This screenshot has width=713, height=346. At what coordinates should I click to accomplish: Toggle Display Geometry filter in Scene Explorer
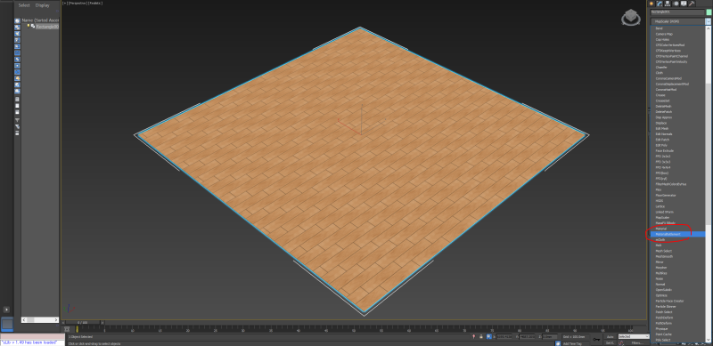17,20
